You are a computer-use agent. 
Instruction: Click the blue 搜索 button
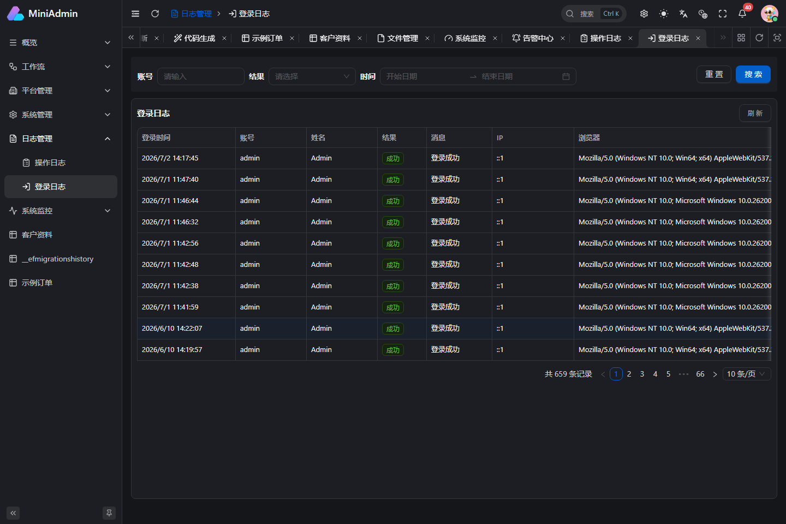(x=753, y=74)
